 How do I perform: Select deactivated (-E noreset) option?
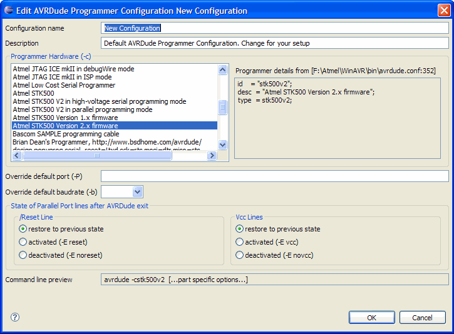tap(23, 255)
